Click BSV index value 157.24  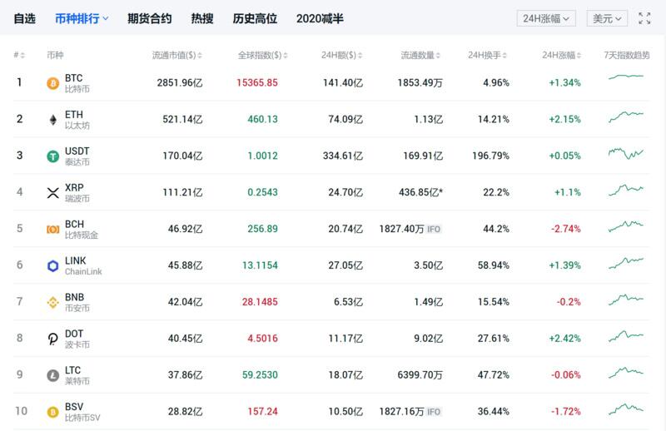tap(262, 412)
